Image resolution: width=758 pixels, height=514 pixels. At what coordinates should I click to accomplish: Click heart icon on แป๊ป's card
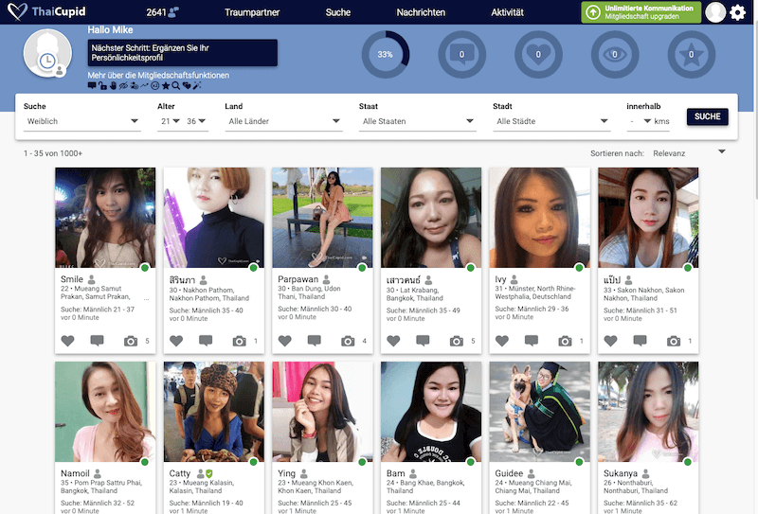point(610,341)
